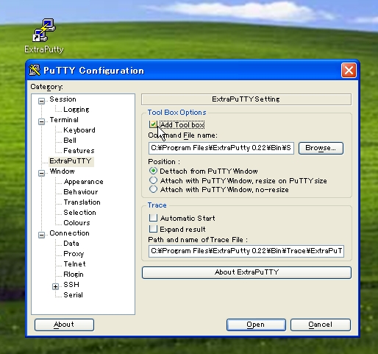Collapse the Terminal tree node
The image size is (378, 354).
click(x=41, y=121)
